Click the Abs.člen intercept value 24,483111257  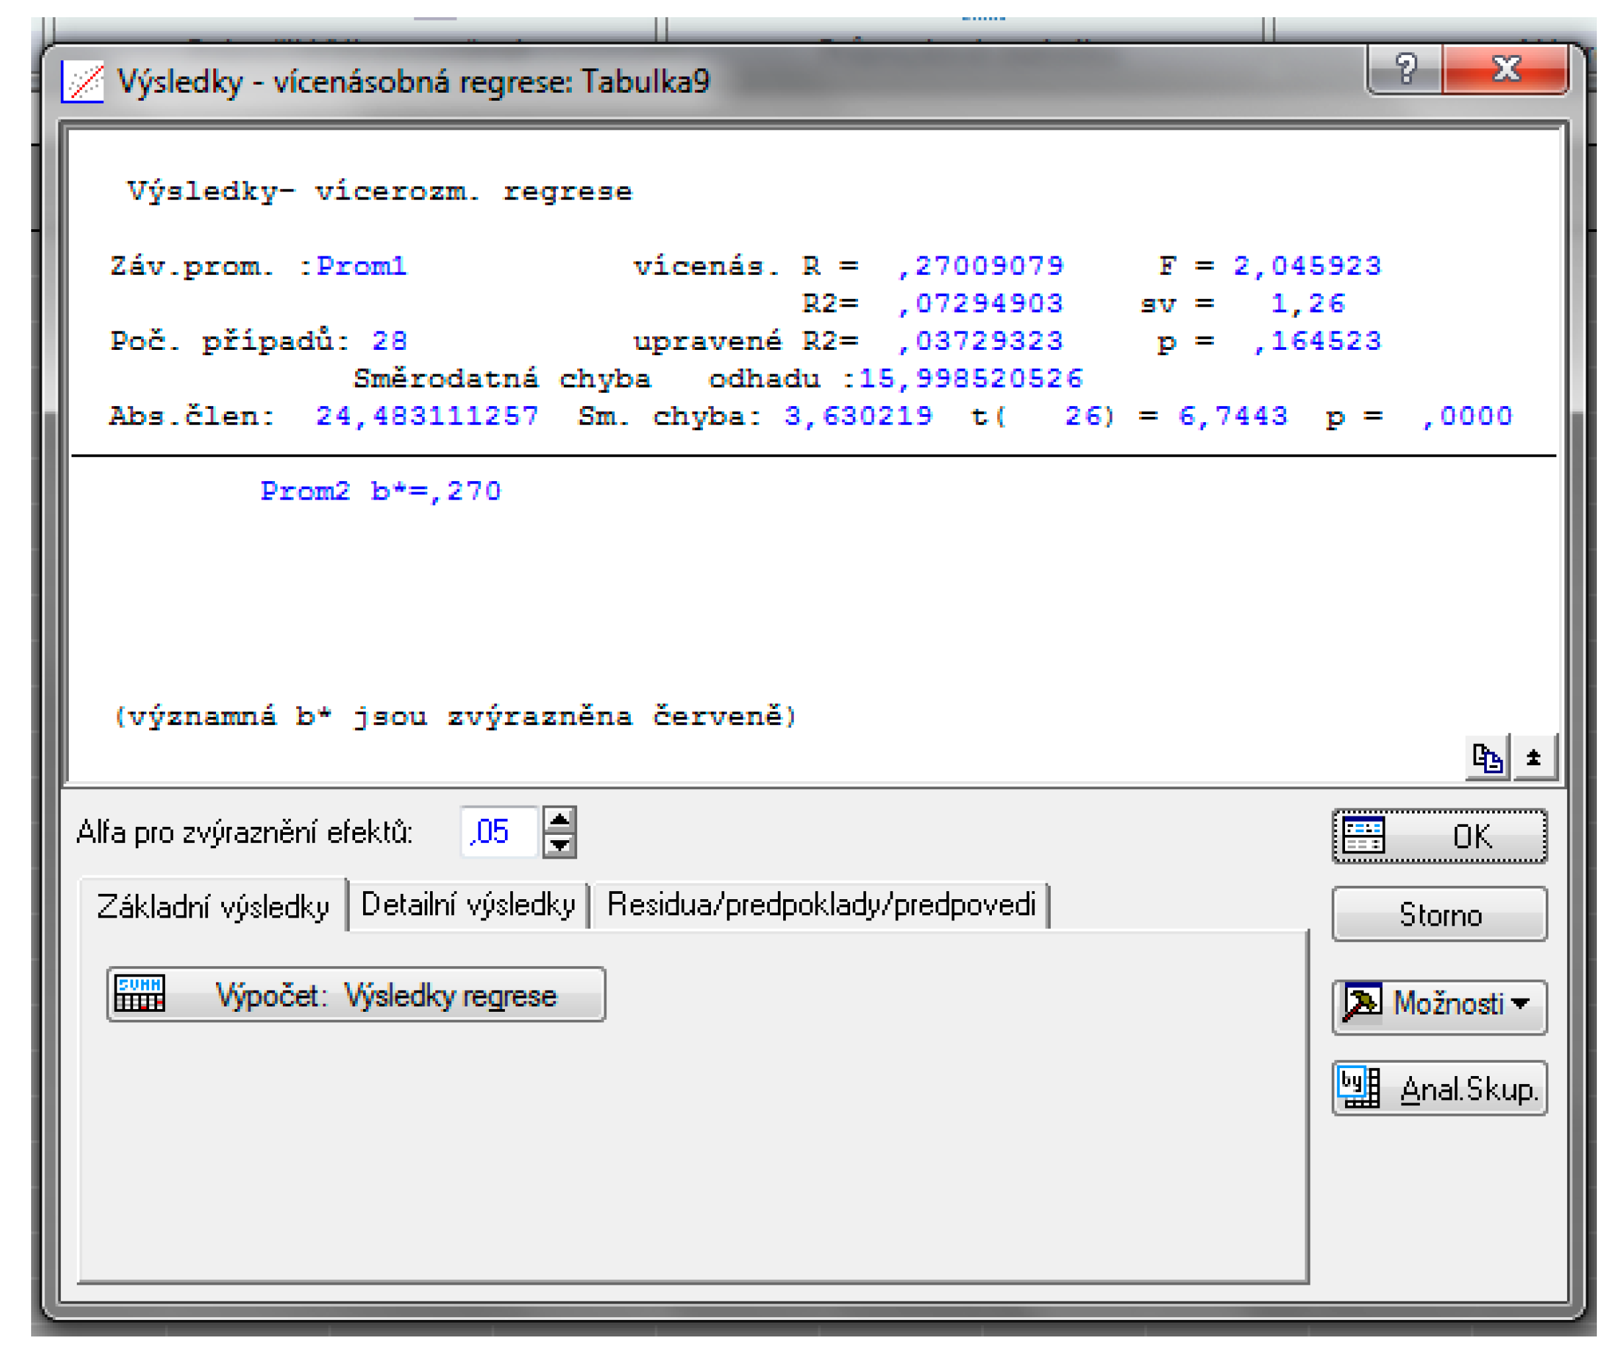tap(426, 417)
